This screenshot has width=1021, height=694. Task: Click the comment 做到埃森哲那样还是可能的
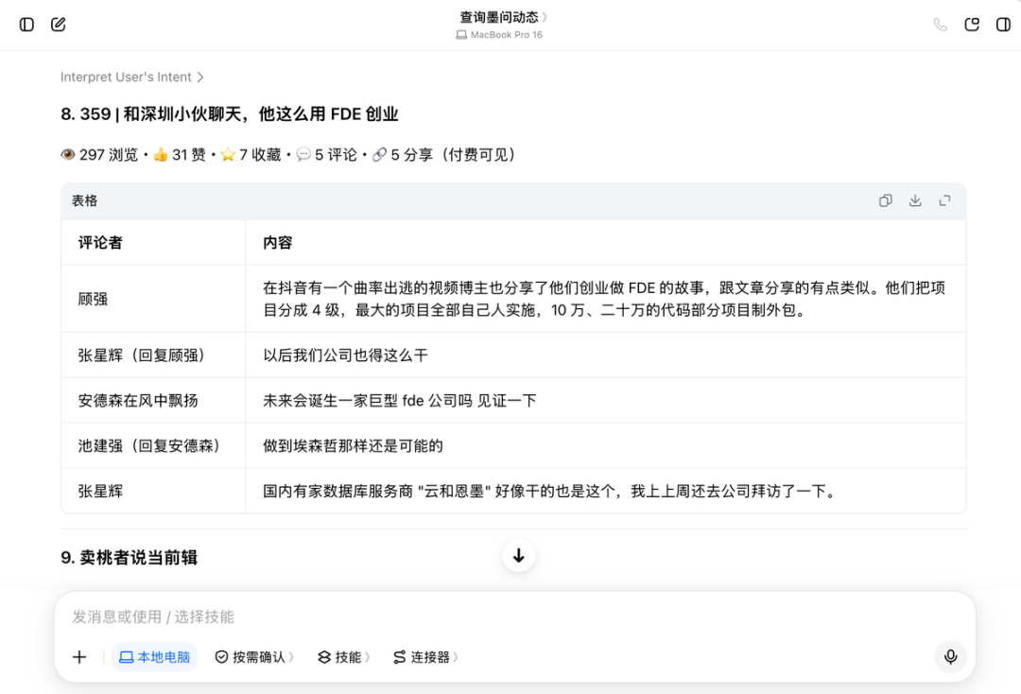pos(353,445)
